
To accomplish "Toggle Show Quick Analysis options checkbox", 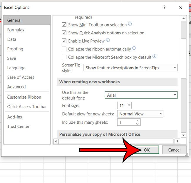I will [64, 33].
